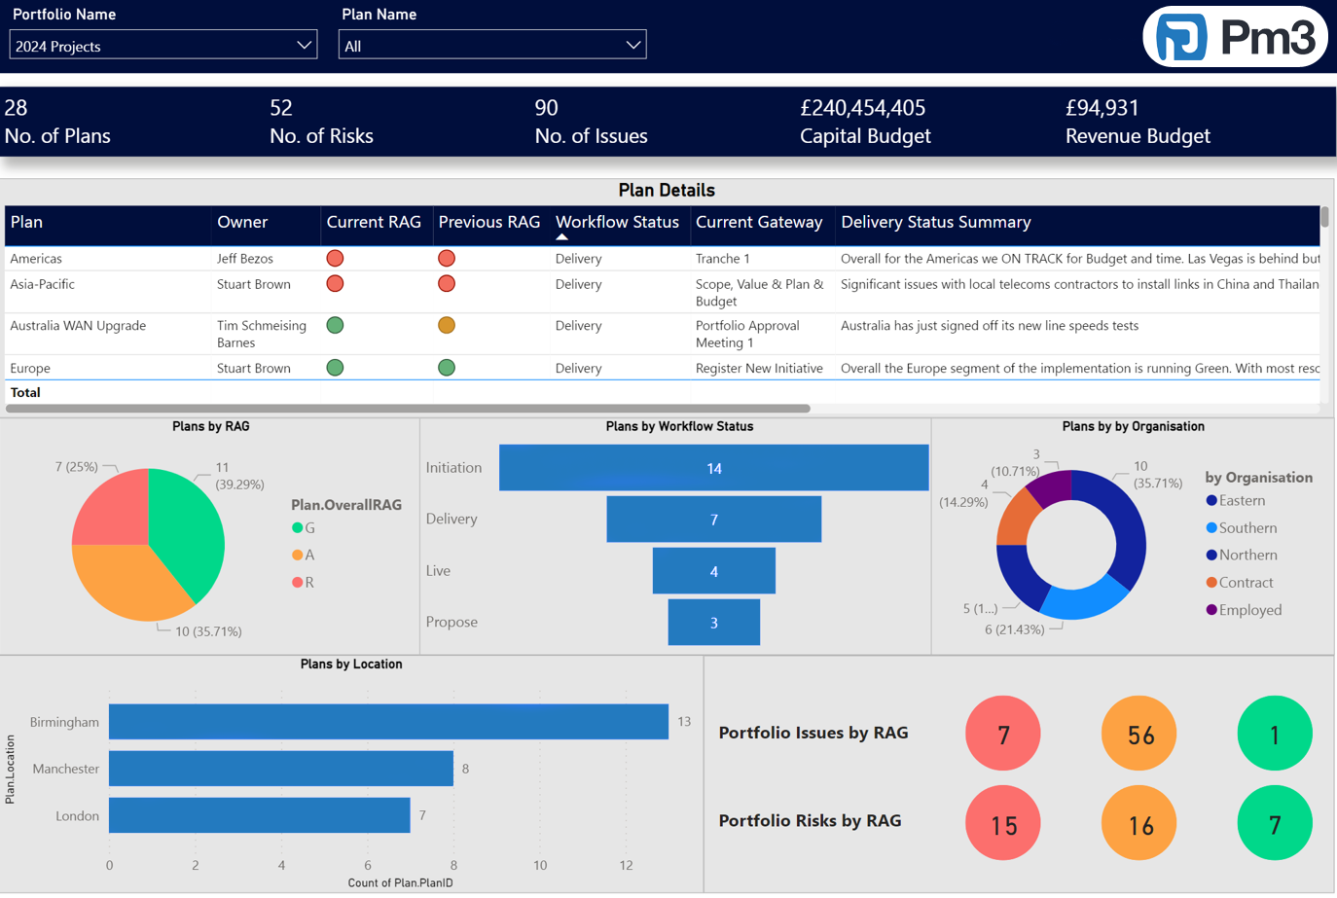1337x898 pixels.
Task: Select the Birmingham location bar
Action: tap(389, 722)
